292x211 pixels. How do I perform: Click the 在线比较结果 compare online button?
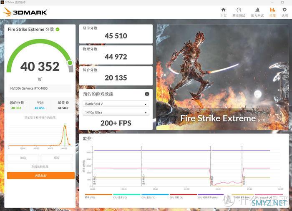point(40,166)
